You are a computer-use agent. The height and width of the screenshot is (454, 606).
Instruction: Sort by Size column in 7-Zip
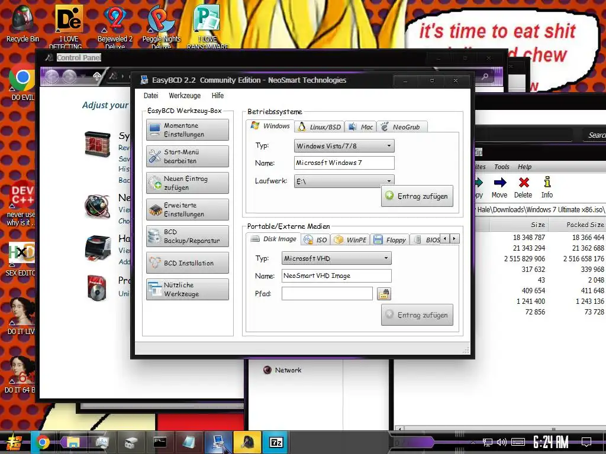519,225
